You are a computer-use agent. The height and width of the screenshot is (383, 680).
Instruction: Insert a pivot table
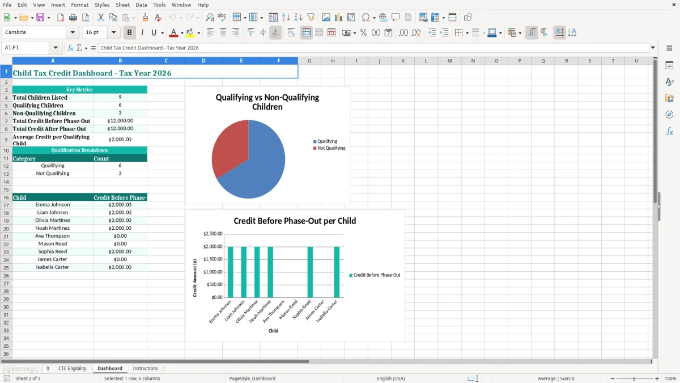pyautogui.click(x=351, y=18)
